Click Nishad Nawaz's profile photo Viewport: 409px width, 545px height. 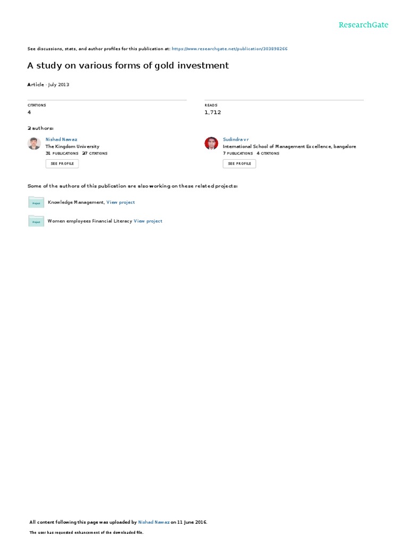34,143
